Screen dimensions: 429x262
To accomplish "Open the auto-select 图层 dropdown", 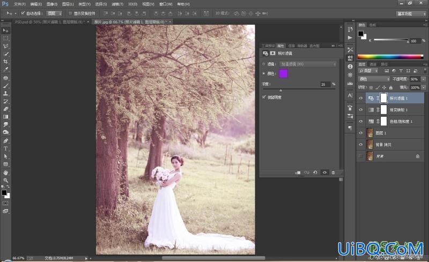I will 55,13.
